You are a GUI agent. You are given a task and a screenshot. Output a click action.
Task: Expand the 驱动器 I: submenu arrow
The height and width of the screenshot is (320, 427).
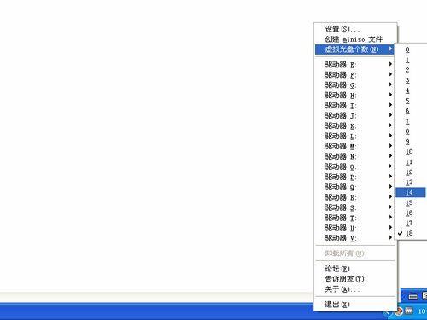(391, 105)
